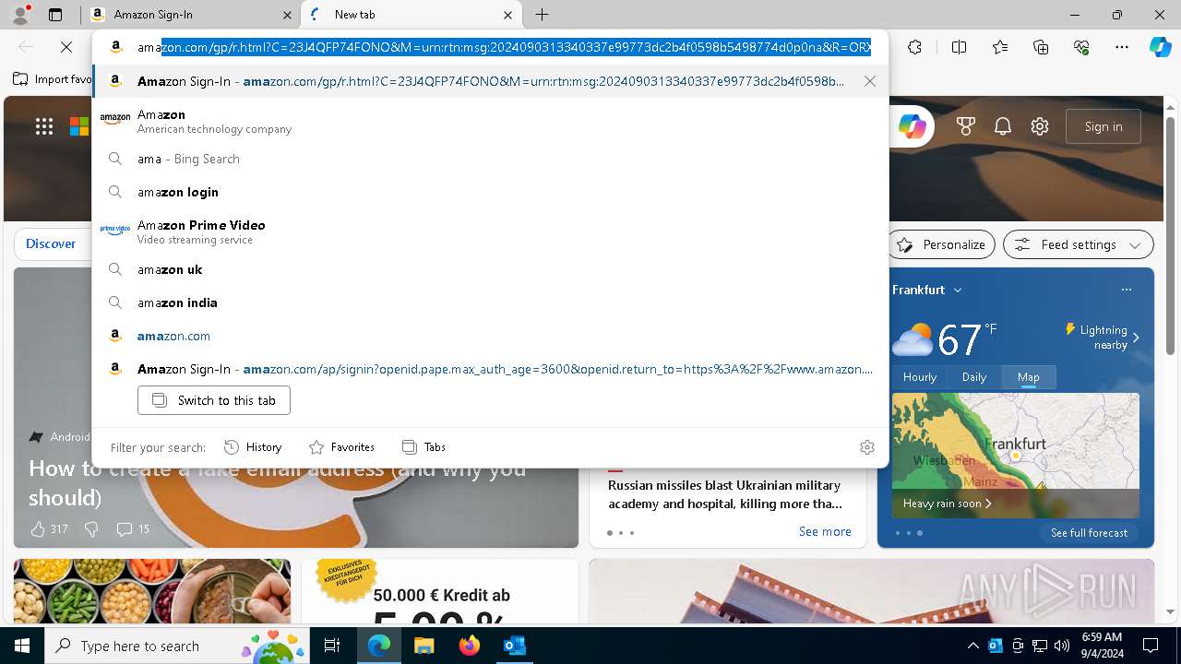
Task: Select the amazon.com suggestion
Action: [490, 336]
